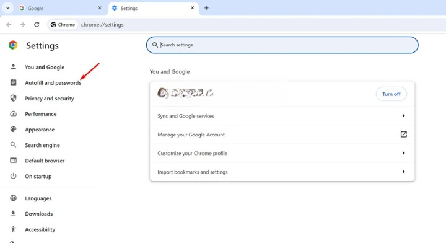Click the Chrome logo beside Settings title
446x243 pixels.
coord(13,45)
